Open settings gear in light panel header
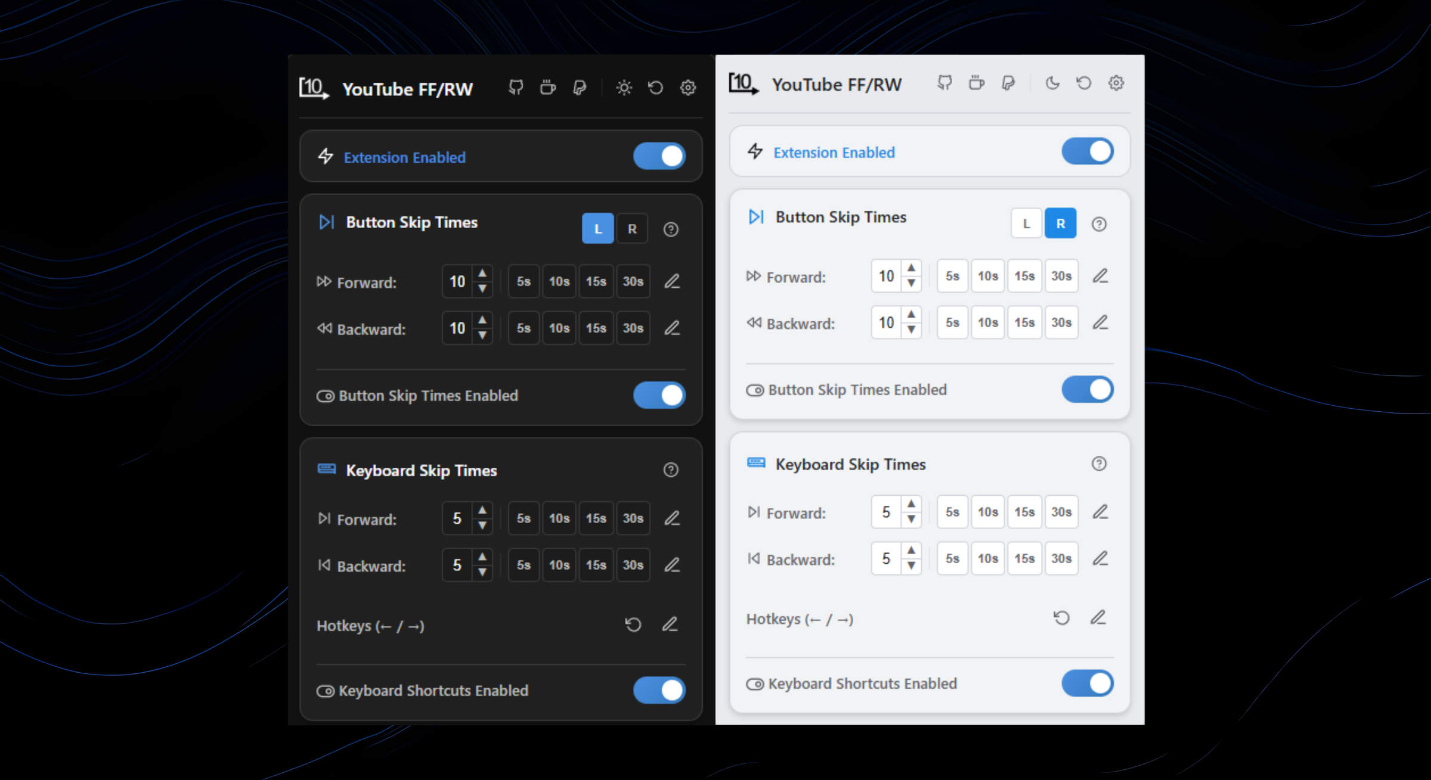 tap(1116, 83)
